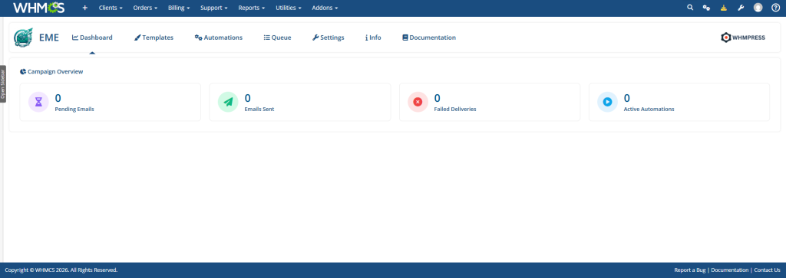The height and width of the screenshot is (278, 786).
Task: Switch to the Templates tab
Action: pos(154,38)
